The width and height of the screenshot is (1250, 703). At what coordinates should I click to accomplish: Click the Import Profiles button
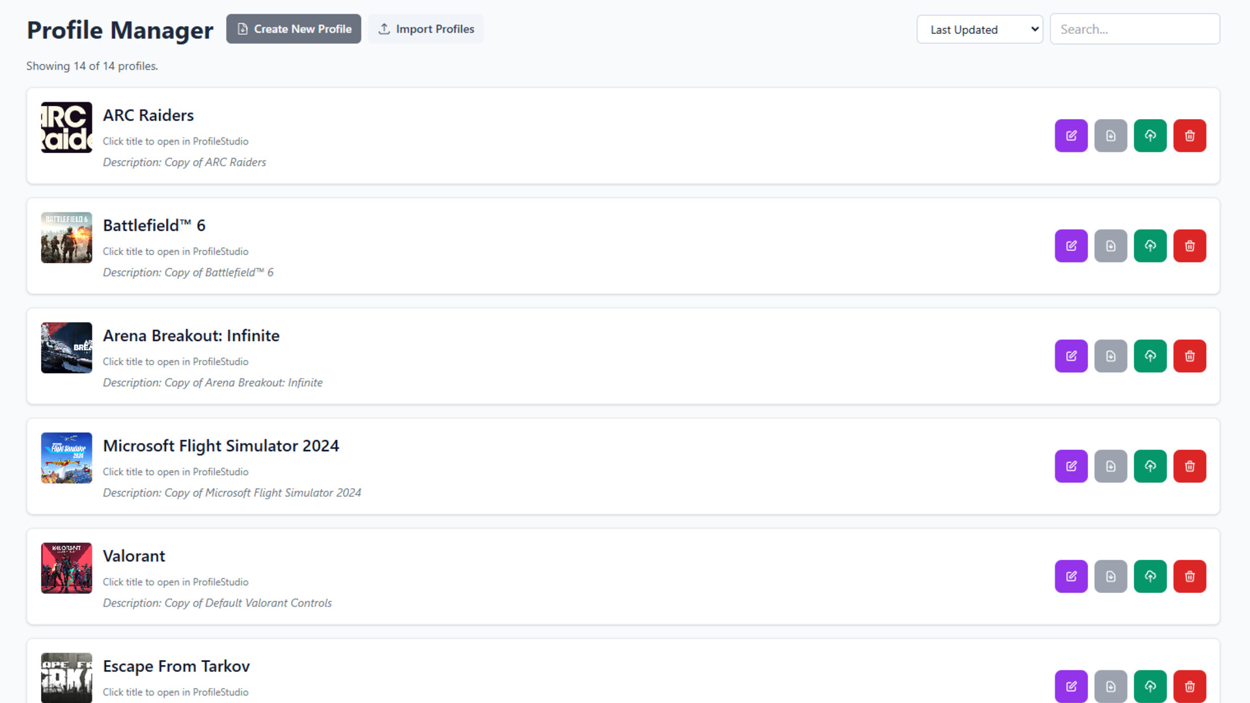click(x=426, y=29)
